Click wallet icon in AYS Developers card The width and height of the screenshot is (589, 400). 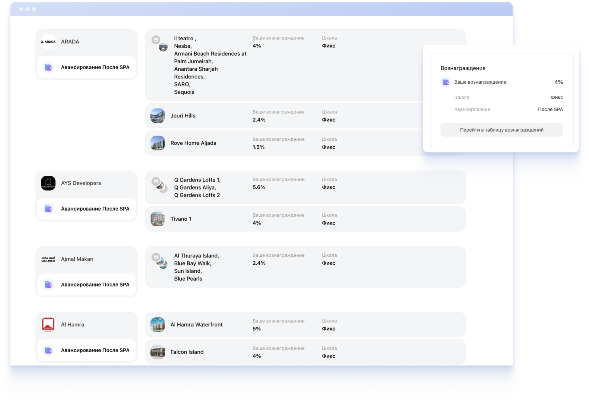point(48,209)
